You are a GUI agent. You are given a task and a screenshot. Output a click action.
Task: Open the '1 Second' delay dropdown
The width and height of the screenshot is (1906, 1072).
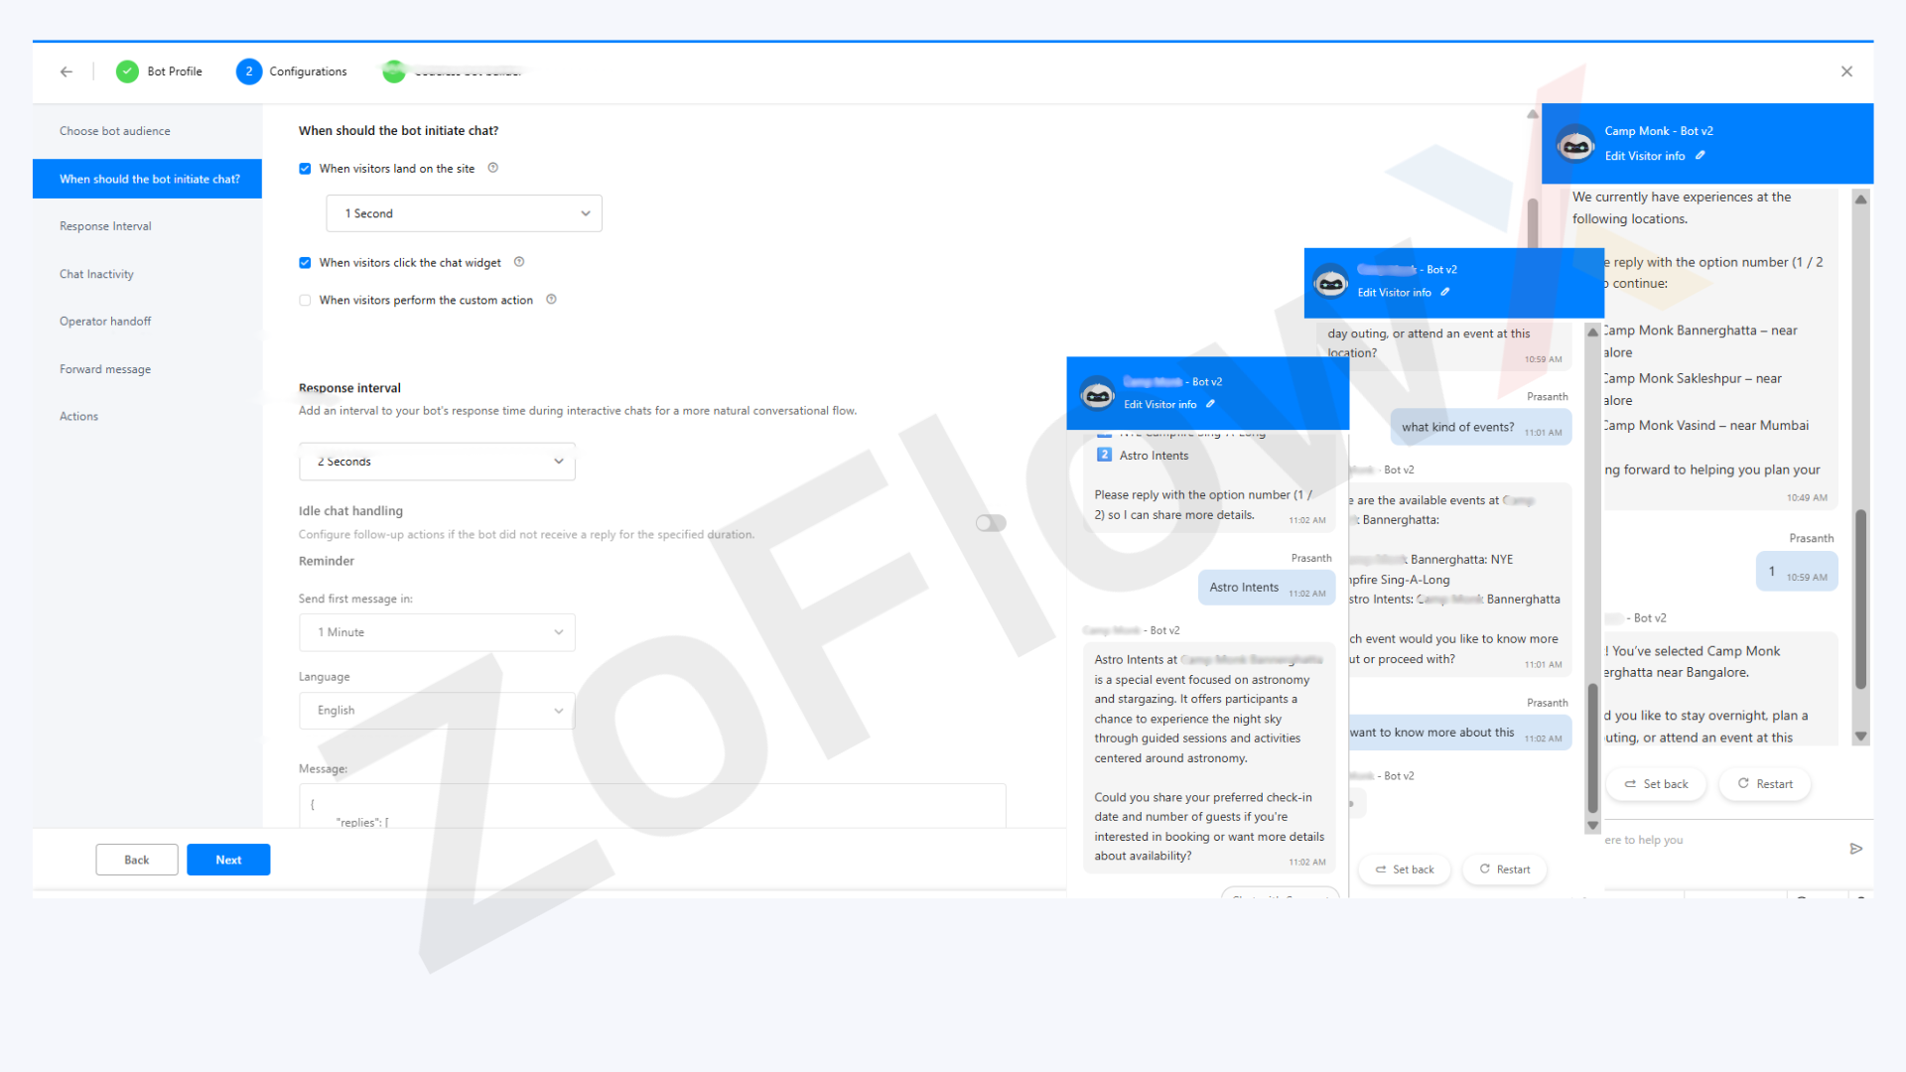tap(464, 213)
